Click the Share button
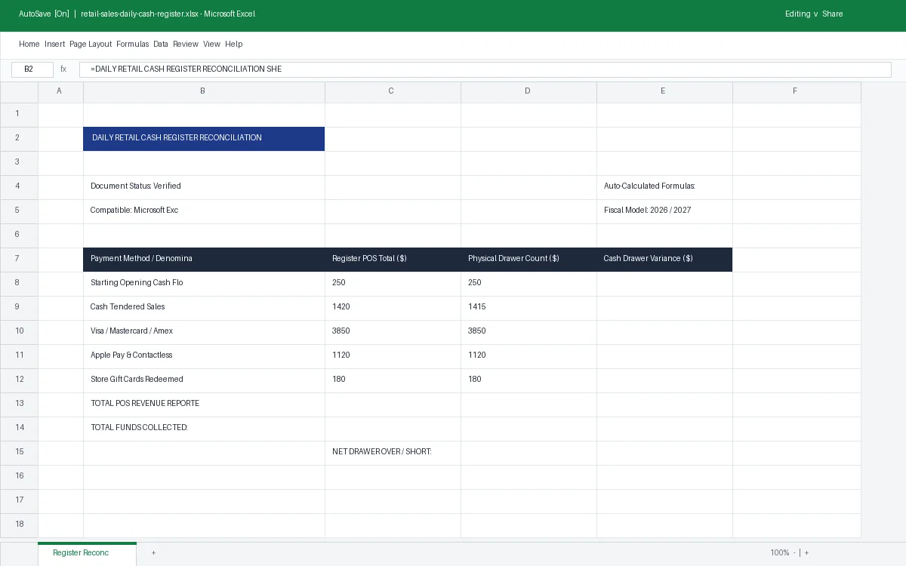 (833, 14)
